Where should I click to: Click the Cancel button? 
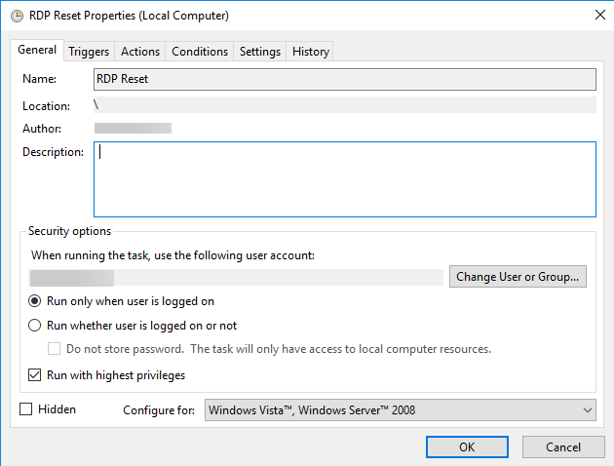(563, 447)
